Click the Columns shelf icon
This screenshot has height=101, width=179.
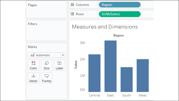tap(72, 5)
